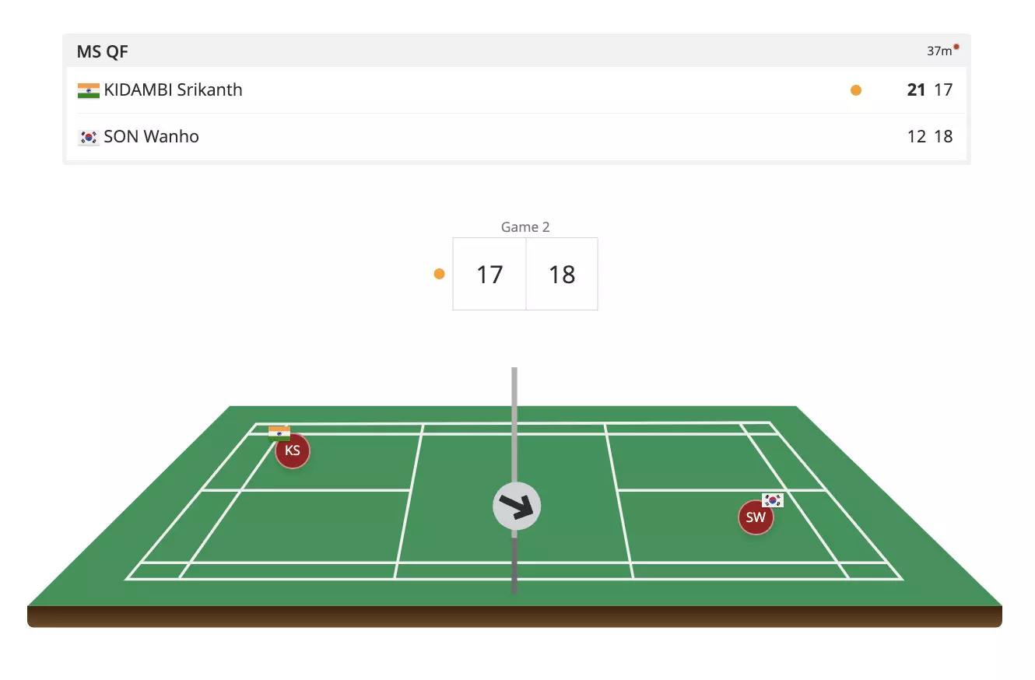
Task: Click the right Game 2 score box showing 18
Action: click(562, 275)
